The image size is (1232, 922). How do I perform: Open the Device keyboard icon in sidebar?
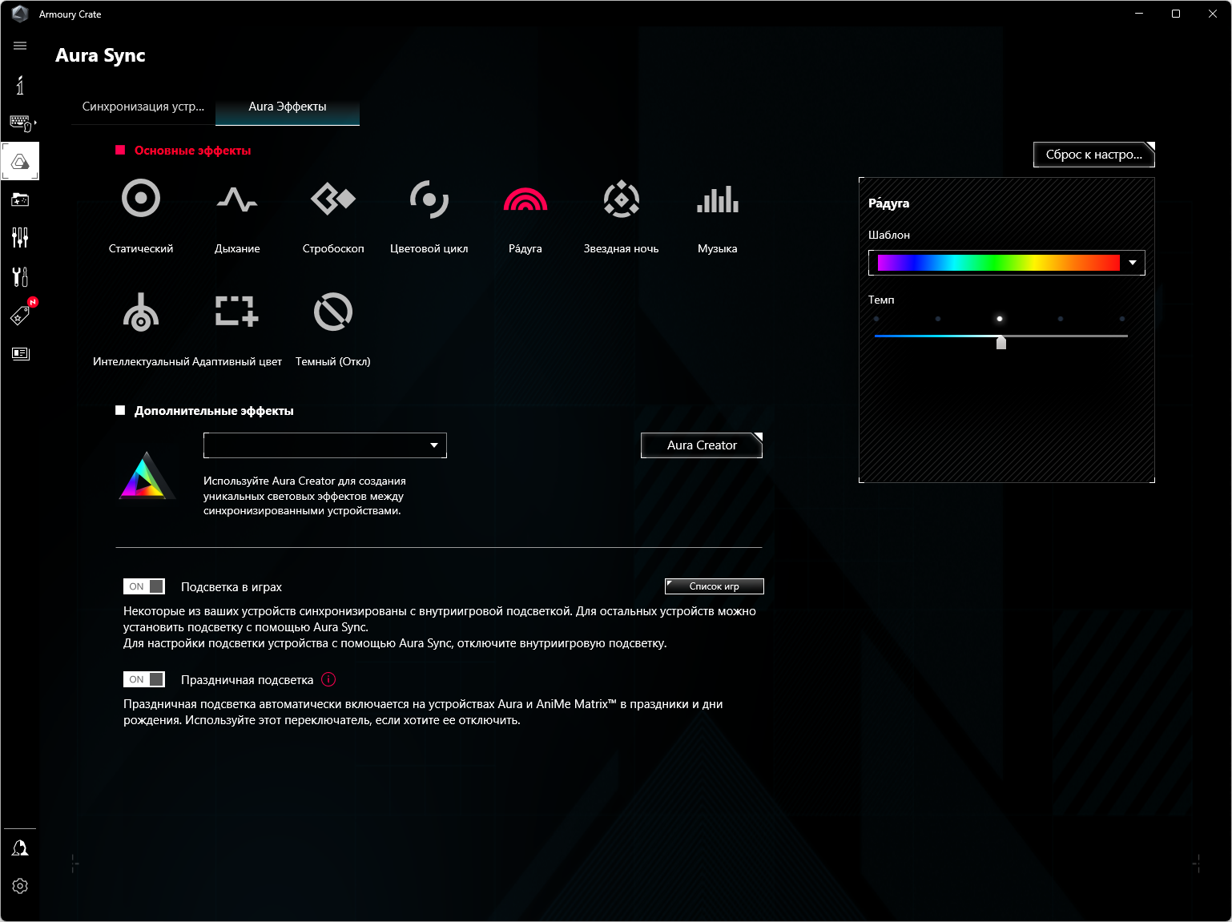click(x=21, y=123)
